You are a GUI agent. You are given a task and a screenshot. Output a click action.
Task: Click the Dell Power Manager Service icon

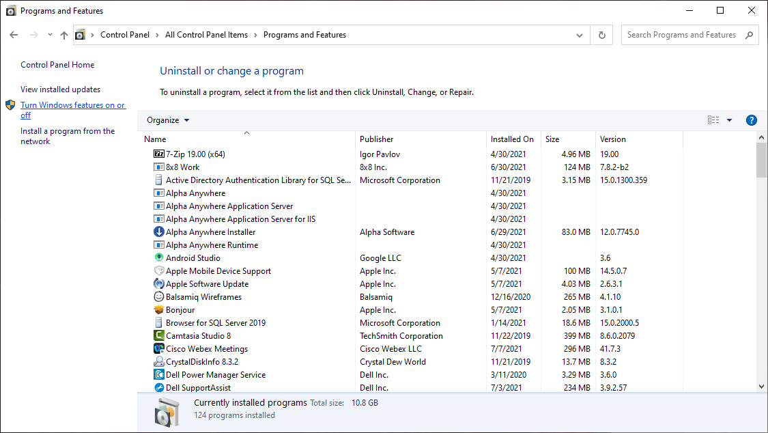[158, 375]
